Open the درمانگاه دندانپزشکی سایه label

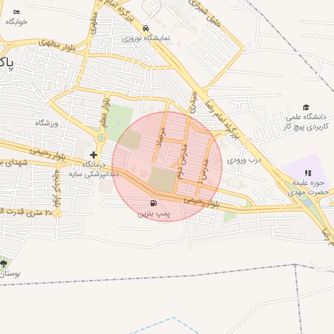(x=94, y=170)
